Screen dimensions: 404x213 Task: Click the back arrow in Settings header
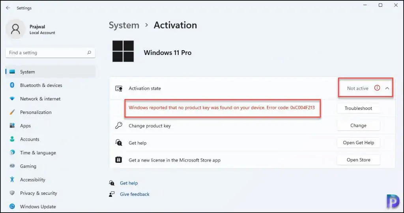[8, 8]
